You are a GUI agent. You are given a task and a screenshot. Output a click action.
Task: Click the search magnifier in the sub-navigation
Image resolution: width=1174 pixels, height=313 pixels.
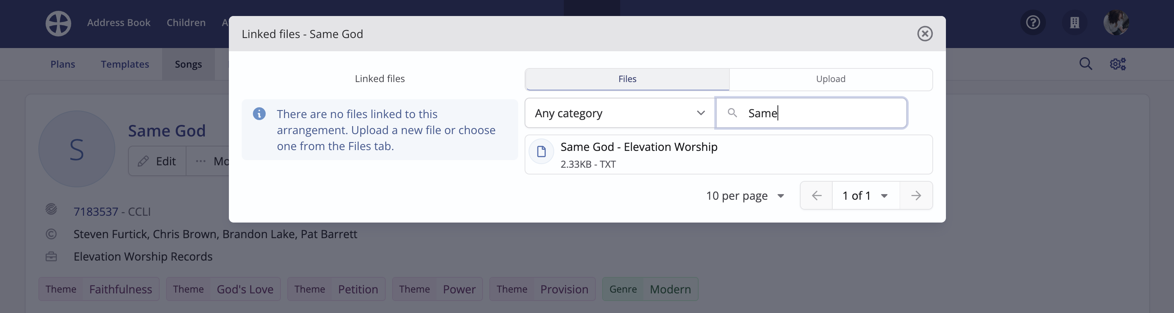(x=1086, y=64)
